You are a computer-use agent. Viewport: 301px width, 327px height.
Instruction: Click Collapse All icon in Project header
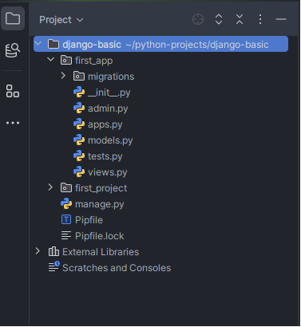click(x=240, y=19)
